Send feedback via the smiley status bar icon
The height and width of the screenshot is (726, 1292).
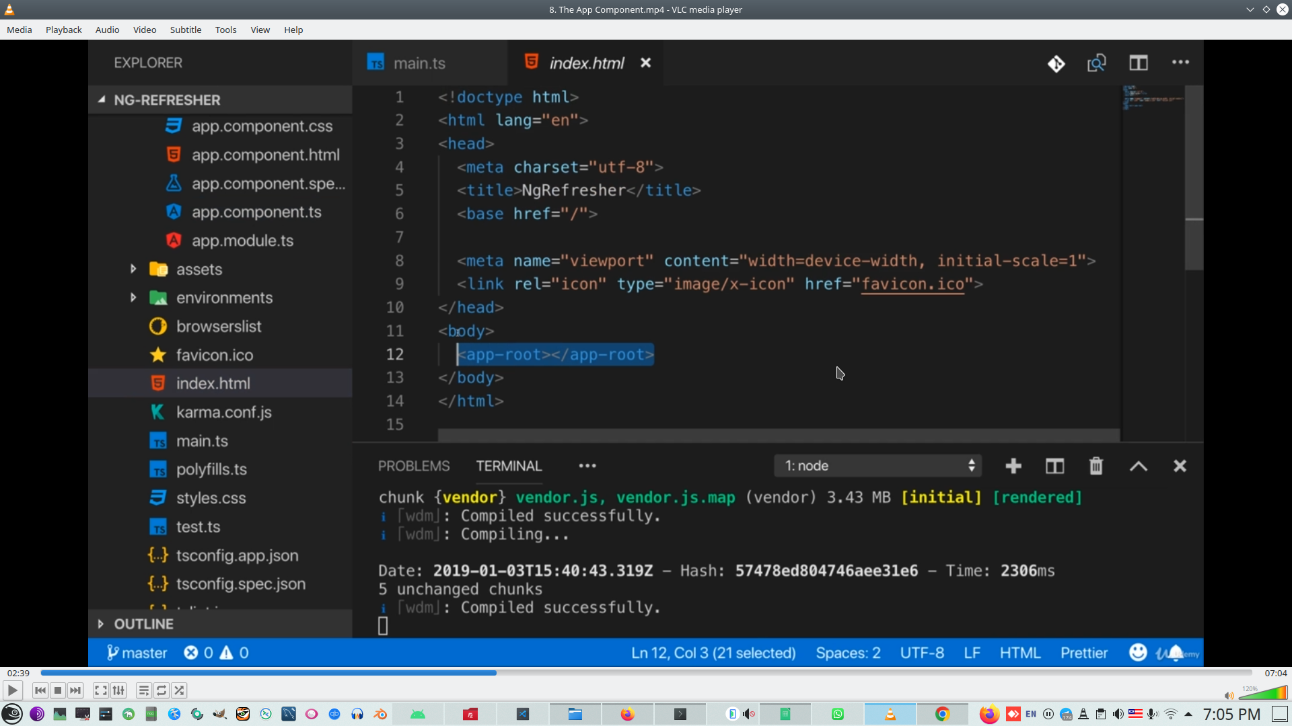click(x=1137, y=651)
